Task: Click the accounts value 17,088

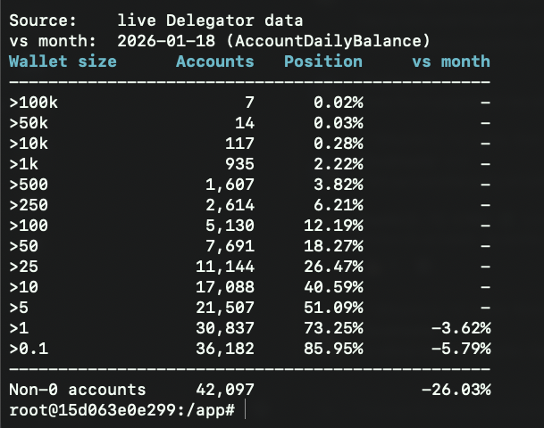Action: click(x=225, y=287)
